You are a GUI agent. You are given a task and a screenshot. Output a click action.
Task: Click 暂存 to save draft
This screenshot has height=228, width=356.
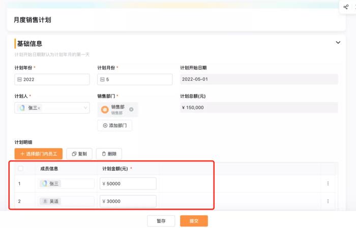(x=161, y=221)
